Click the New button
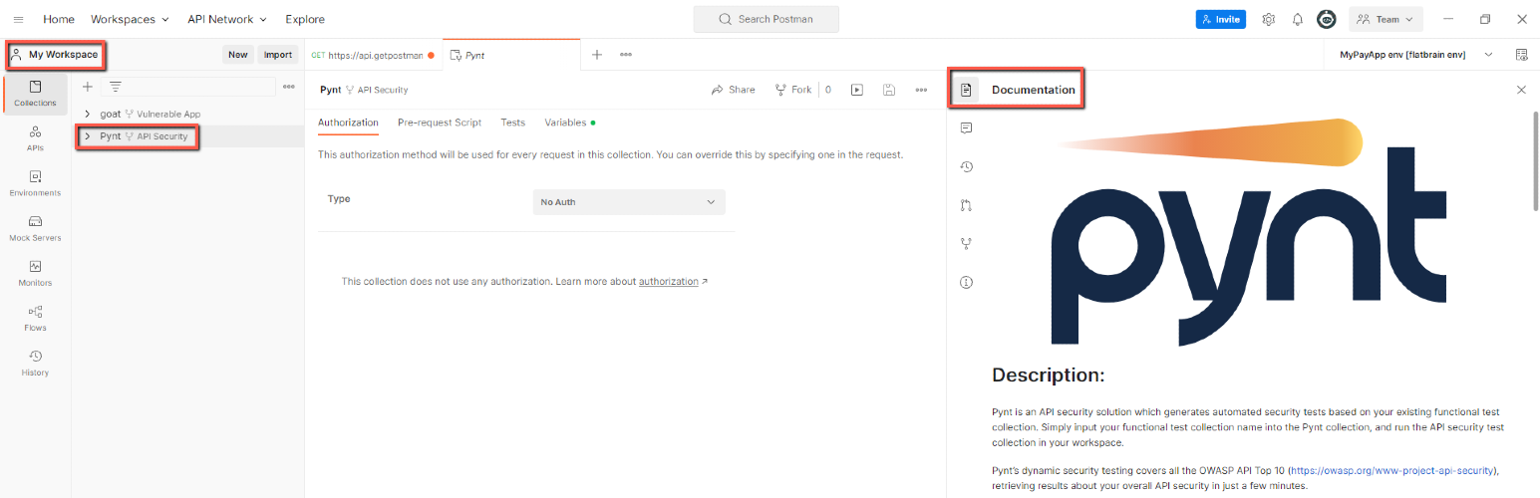Image resolution: width=1540 pixels, height=498 pixels. (x=237, y=55)
